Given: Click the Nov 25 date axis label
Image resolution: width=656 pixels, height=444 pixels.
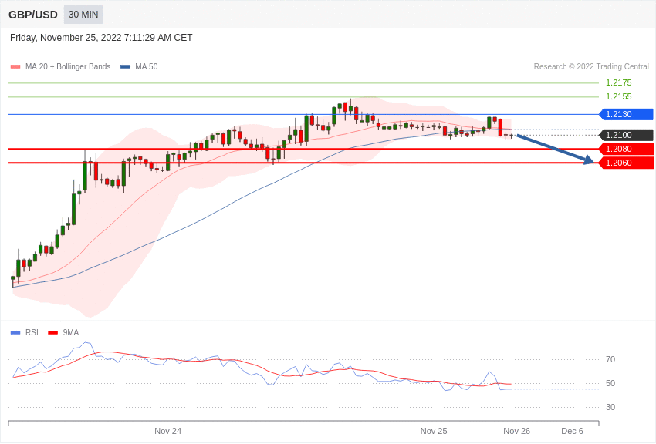Looking at the screenshot, I should tap(434, 431).
